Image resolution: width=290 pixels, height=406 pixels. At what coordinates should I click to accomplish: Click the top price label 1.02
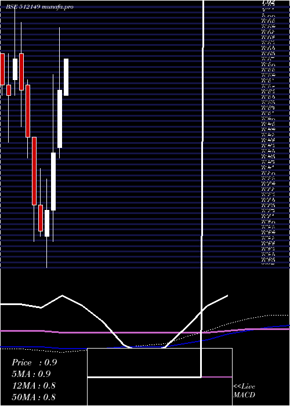269,2
